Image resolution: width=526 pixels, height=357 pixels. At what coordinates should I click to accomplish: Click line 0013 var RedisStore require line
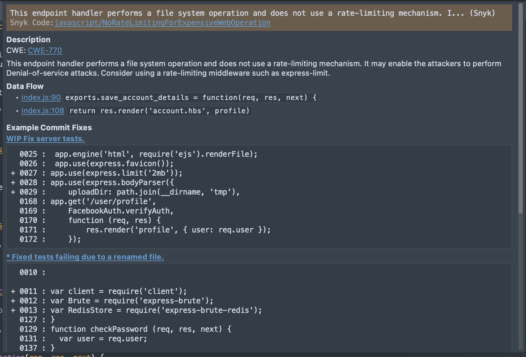pos(136,310)
